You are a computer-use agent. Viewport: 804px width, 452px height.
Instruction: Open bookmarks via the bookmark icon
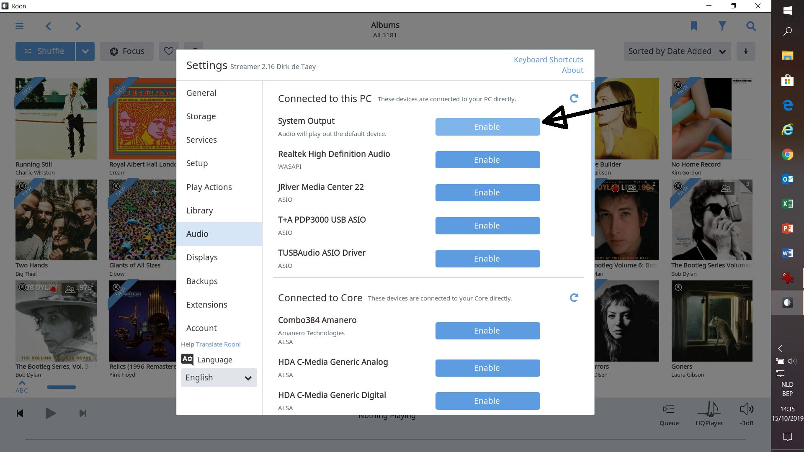(694, 26)
